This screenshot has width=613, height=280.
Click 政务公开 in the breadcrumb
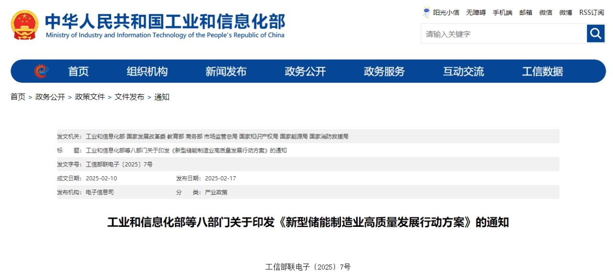tap(50, 97)
